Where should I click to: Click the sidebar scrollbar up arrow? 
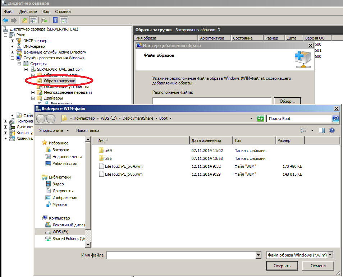tap(88, 139)
